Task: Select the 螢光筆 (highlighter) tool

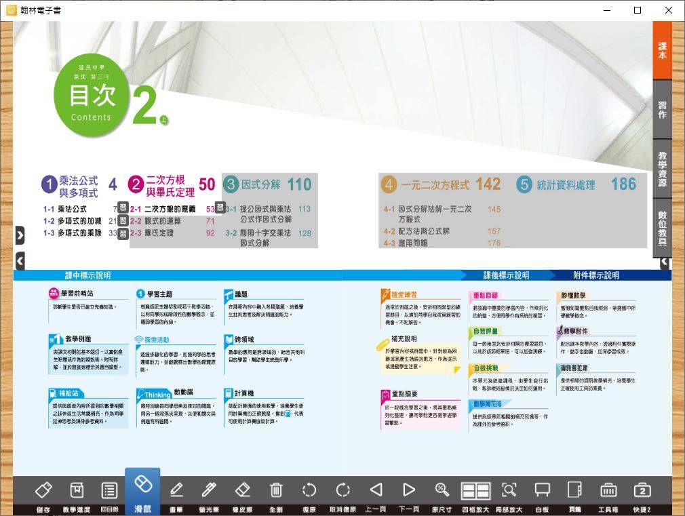Action: tap(209, 491)
